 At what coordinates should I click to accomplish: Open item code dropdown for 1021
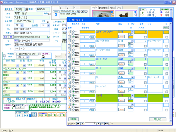18,66
